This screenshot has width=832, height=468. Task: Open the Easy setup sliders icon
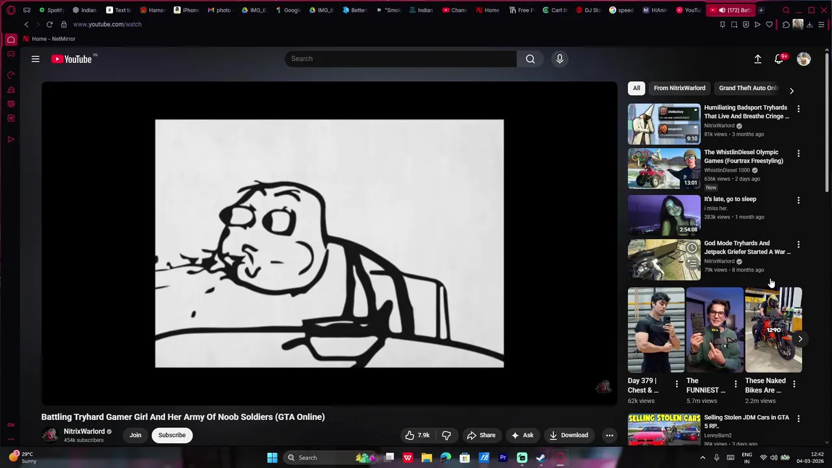(x=822, y=25)
